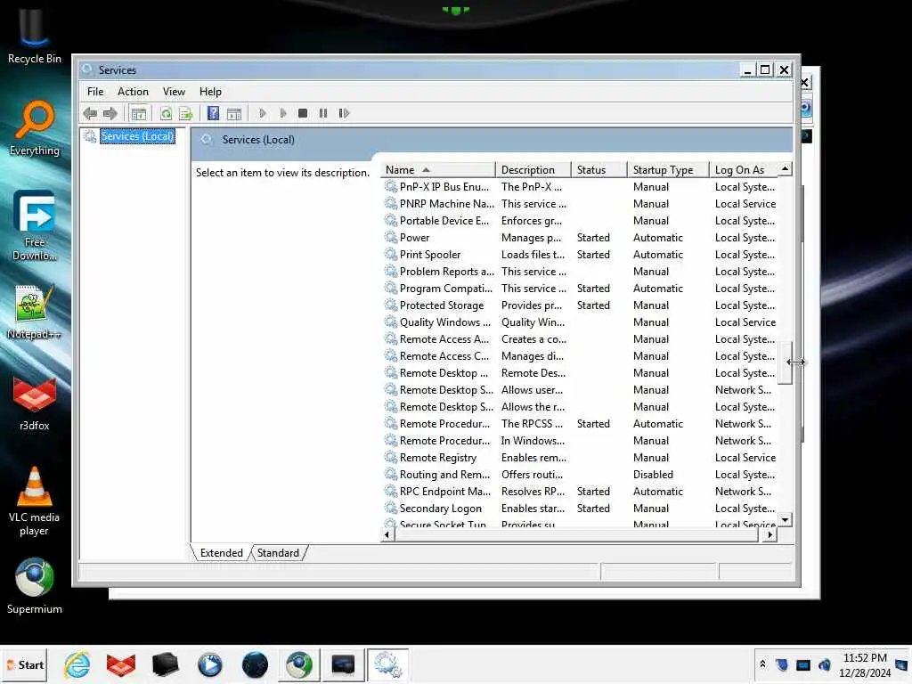Sort by Description column header
The image size is (912, 684).
tap(533, 170)
